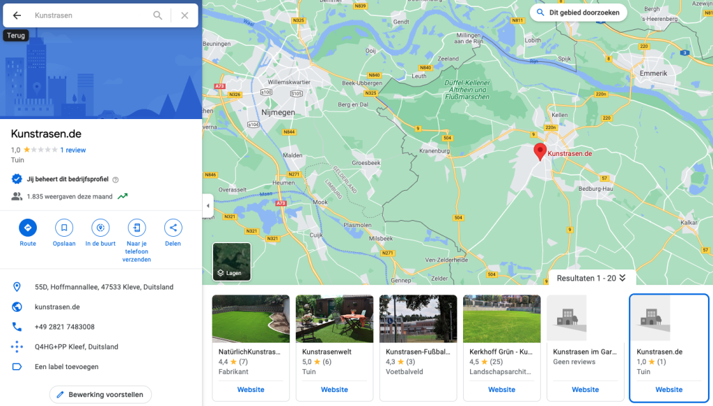Click Dit gebied doorzoeken button
Viewport: 713px width, 406px height.
[x=578, y=13]
